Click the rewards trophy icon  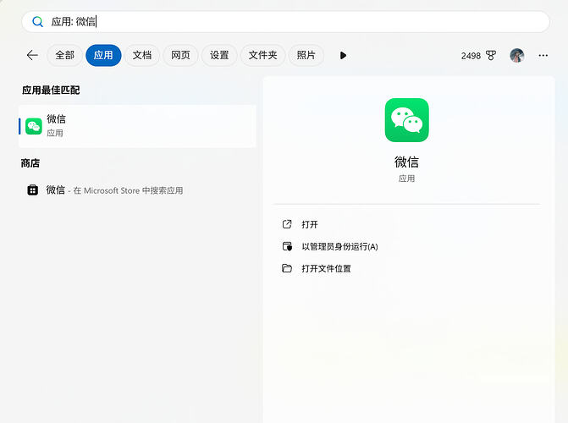coord(491,55)
